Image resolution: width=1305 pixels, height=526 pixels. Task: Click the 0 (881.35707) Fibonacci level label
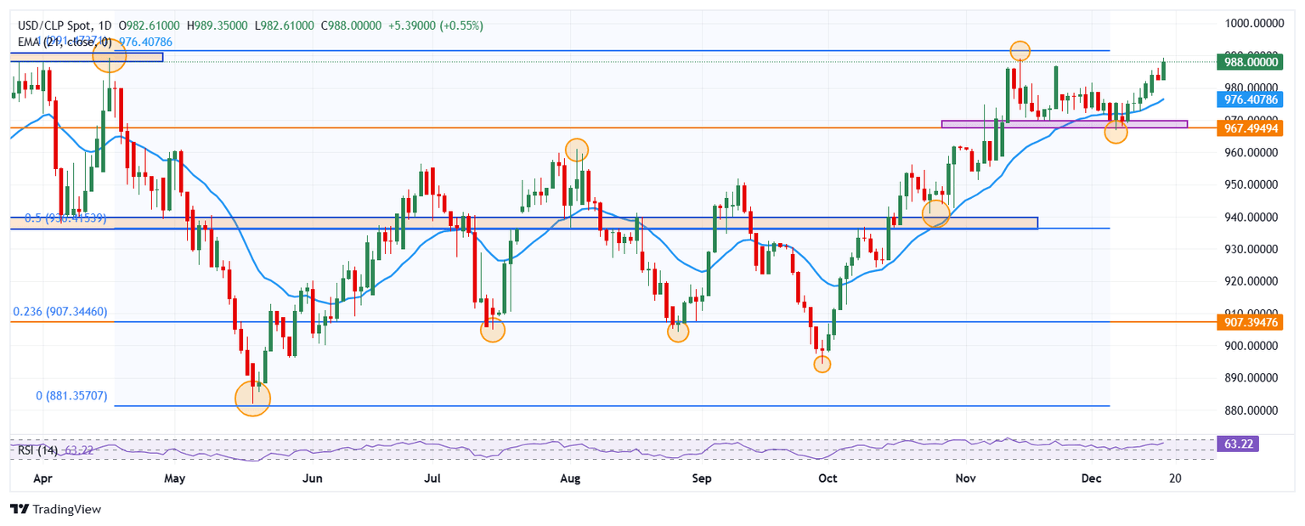(x=72, y=396)
